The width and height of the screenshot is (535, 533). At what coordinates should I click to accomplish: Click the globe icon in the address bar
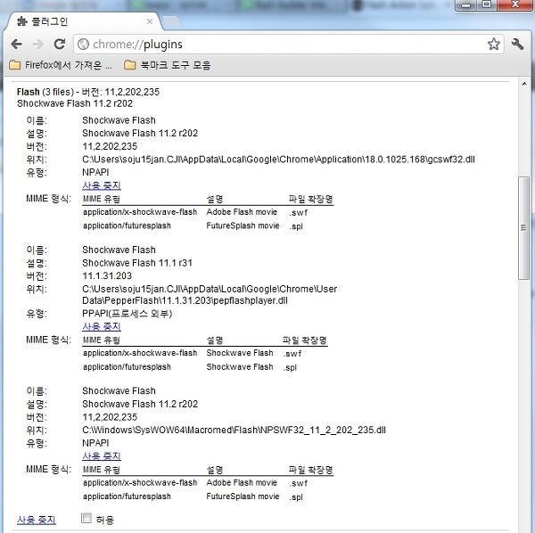click(x=83, y=45)
